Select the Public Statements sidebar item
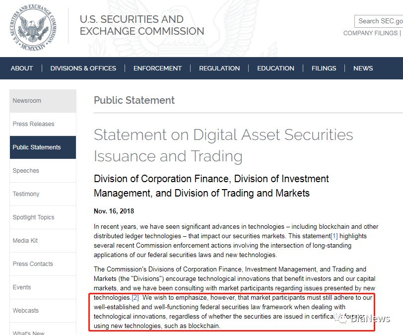The width and height of the screenshot is (403, 335). click(37, 147)
